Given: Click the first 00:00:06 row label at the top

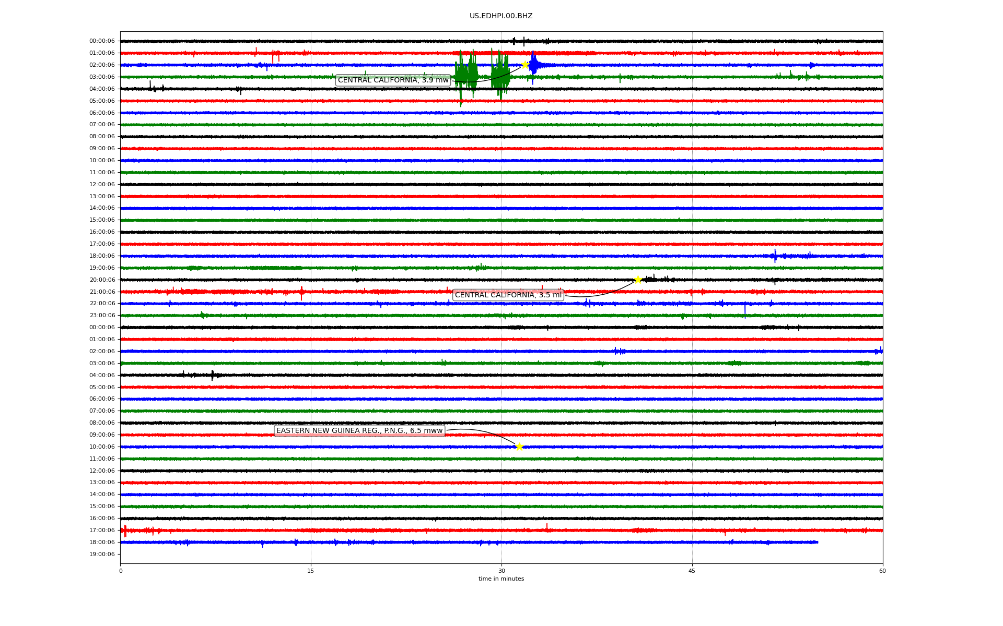Looking at the screenshot, I should click(102, 41).
